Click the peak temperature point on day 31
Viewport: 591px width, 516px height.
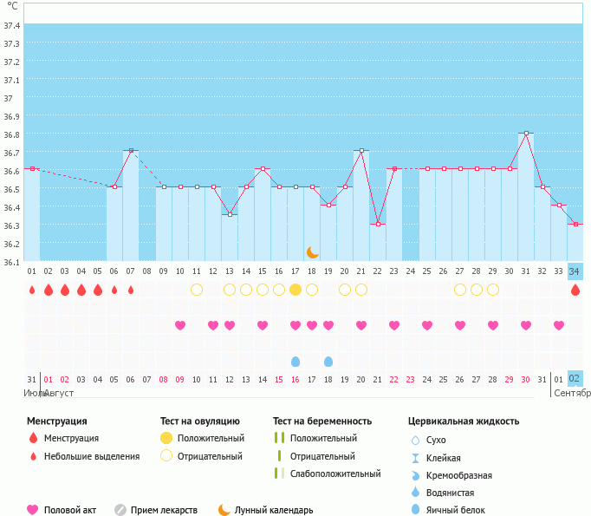pyautogui.click(x=526, y=134)
